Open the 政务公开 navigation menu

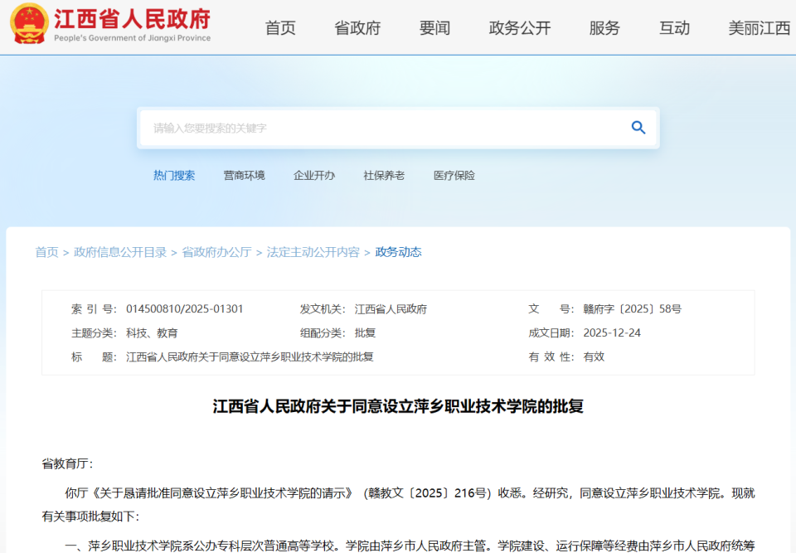pos(519,27)
